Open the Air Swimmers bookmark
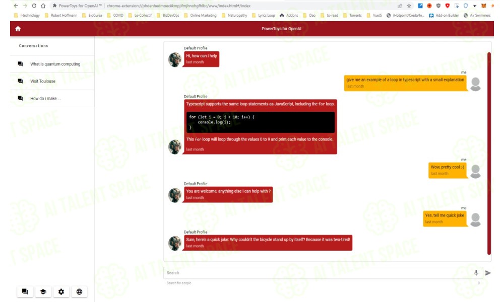 [477, 16]
